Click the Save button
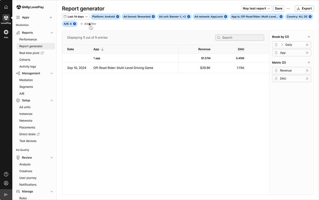 coord(279,8)
